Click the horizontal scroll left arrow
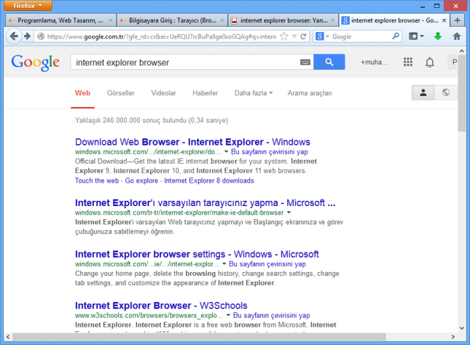Screen dimensions: 470x345 (x=8, y=337)
